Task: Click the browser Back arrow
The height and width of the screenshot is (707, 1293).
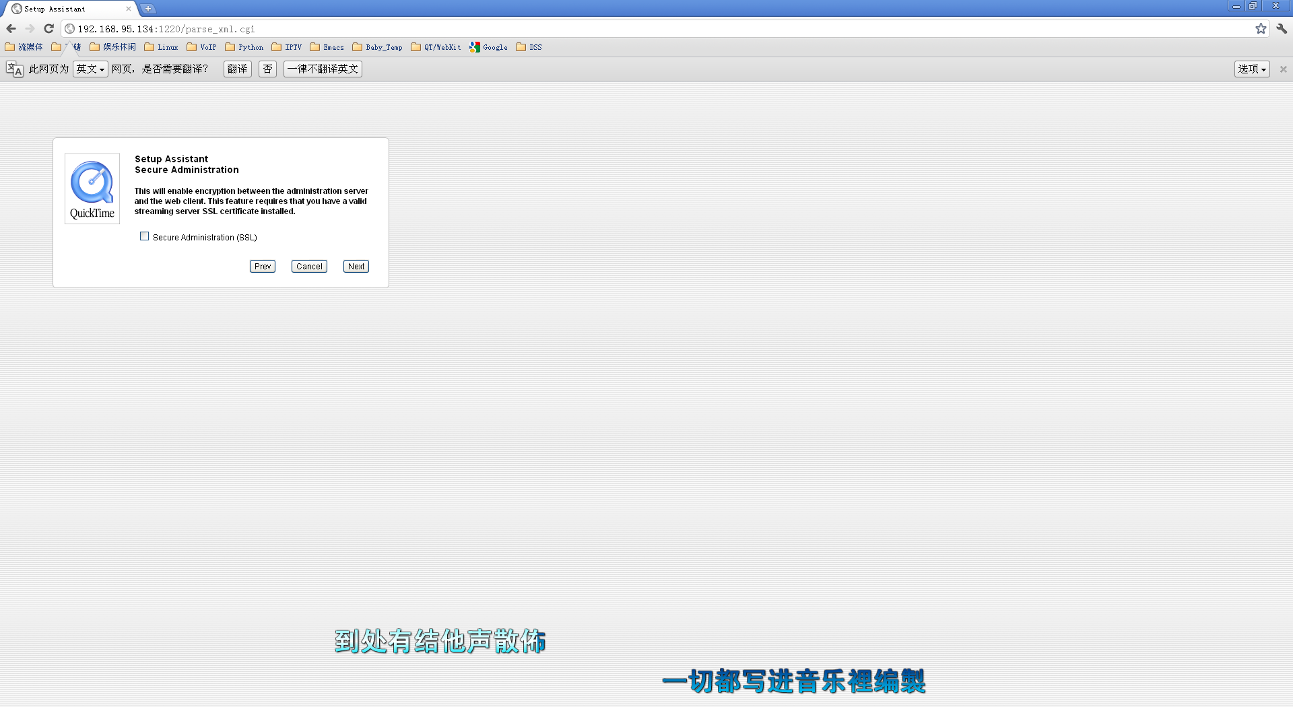Action: 11,28
